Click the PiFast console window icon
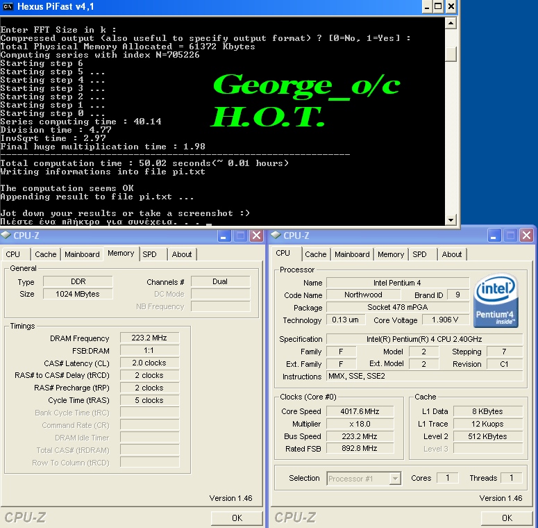Screen dimensions: 538x528 click(8, 6)
